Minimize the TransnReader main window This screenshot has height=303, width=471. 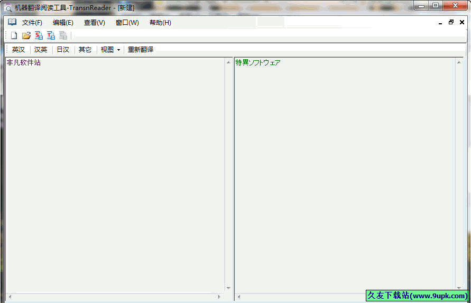pos(422,5)
